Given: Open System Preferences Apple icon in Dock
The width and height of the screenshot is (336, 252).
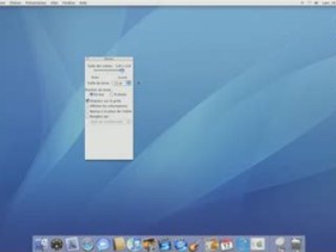Looking at the screenshot, I should 258,244.
